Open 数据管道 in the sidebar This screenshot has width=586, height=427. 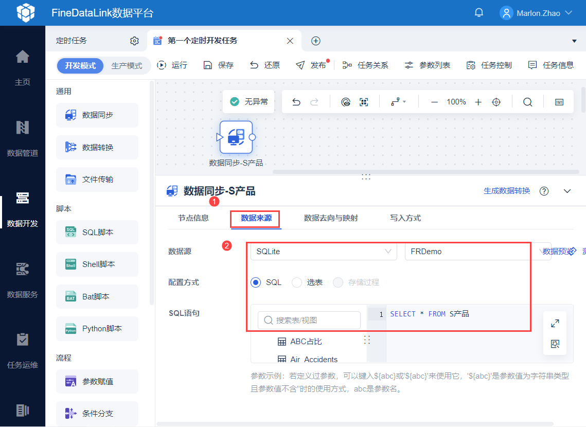coord(23,138)
